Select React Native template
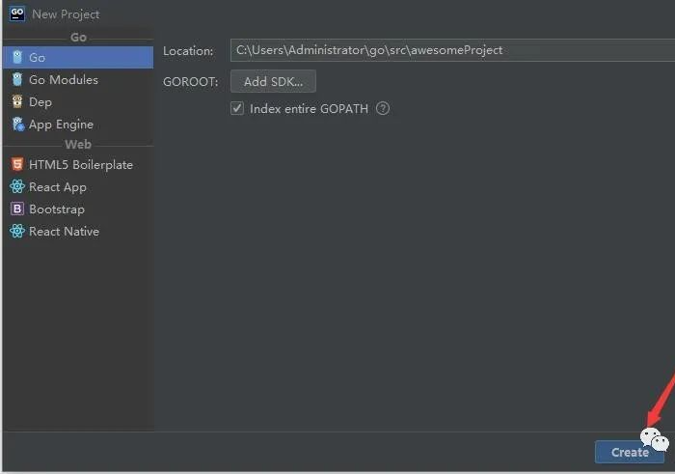The height and width of the screenshot is (474, 675). tap(78, 232)
